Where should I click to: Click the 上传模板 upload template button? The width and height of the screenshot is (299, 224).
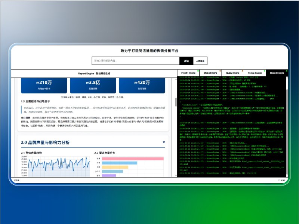[x=200, y=61]
